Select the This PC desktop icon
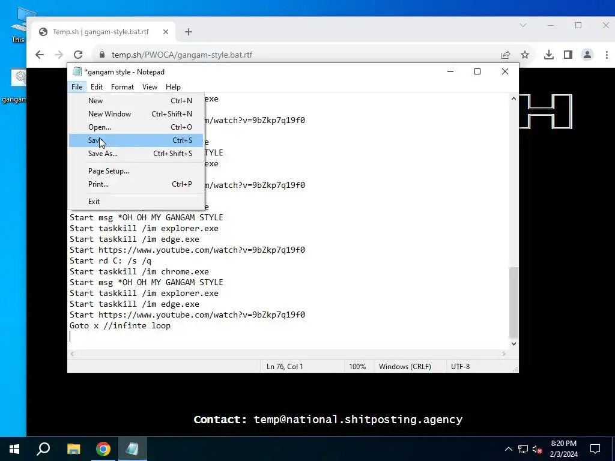 pos(18,25)
